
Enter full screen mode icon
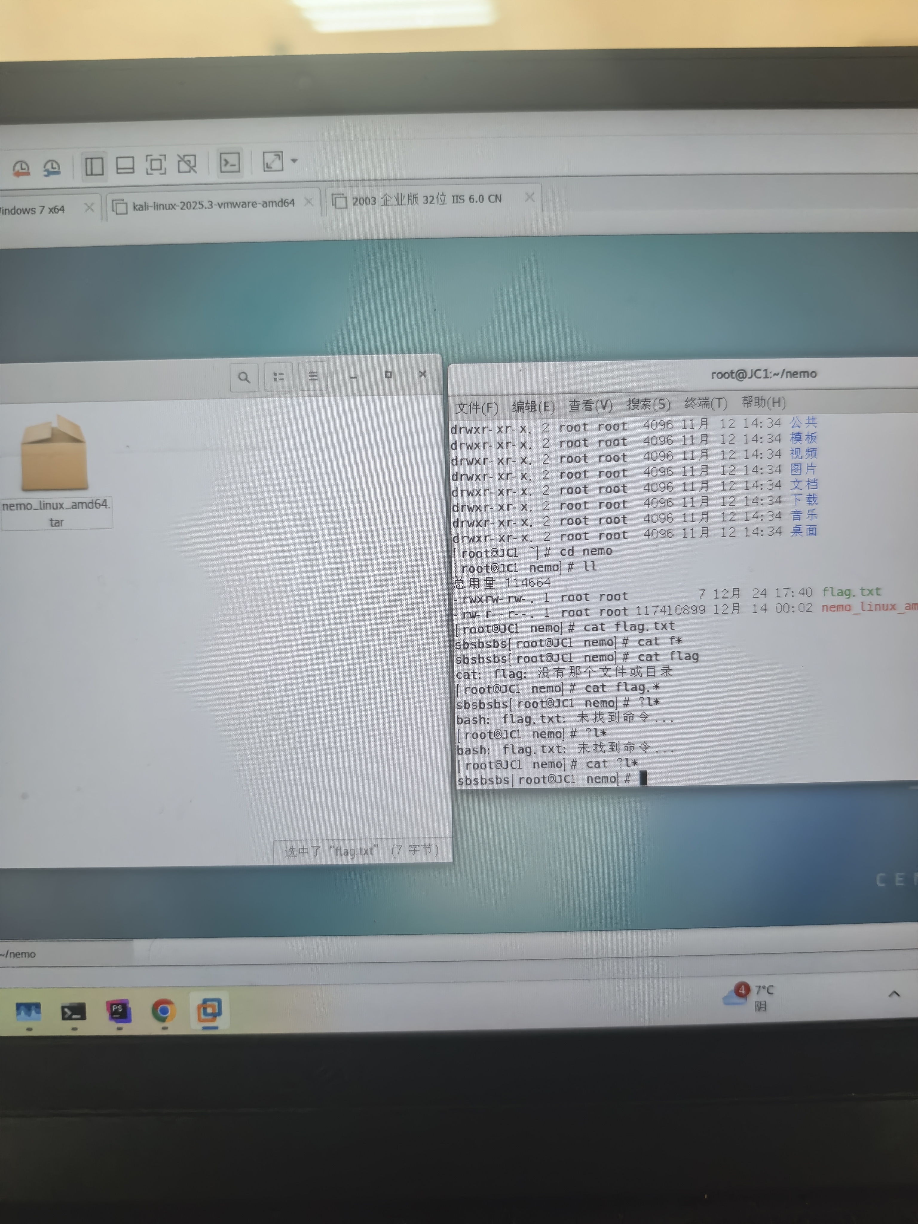(x=156, y=164)
